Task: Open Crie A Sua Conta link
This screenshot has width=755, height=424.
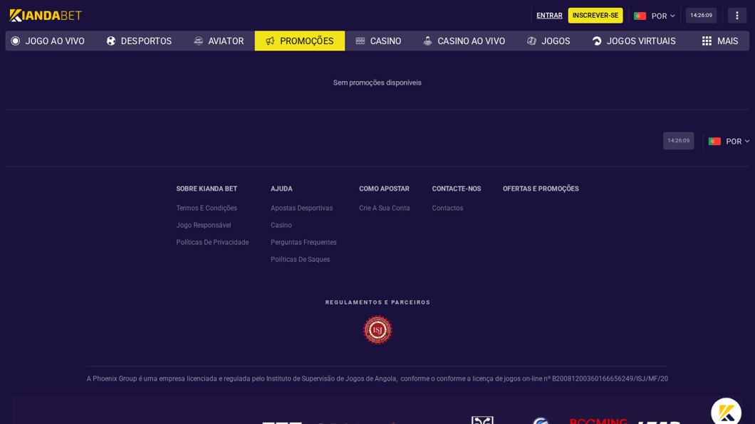Action: [384, 208]
